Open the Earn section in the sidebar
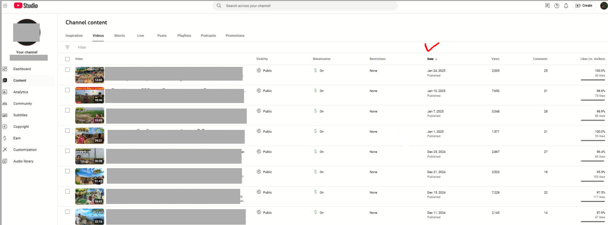Image resolution: width=608 pixels, height=225 pixels. [17, 138]
